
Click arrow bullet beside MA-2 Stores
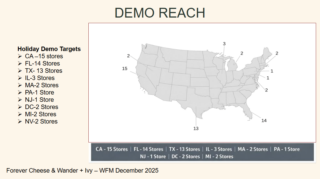point(20,85)
